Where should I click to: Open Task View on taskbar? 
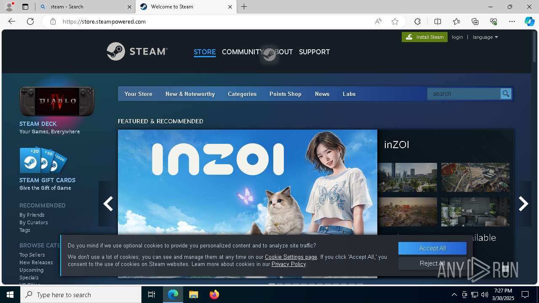[x=152, y=295]
